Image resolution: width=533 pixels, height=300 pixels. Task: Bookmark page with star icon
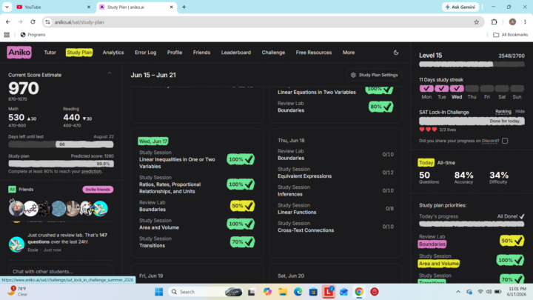(476, 22)
